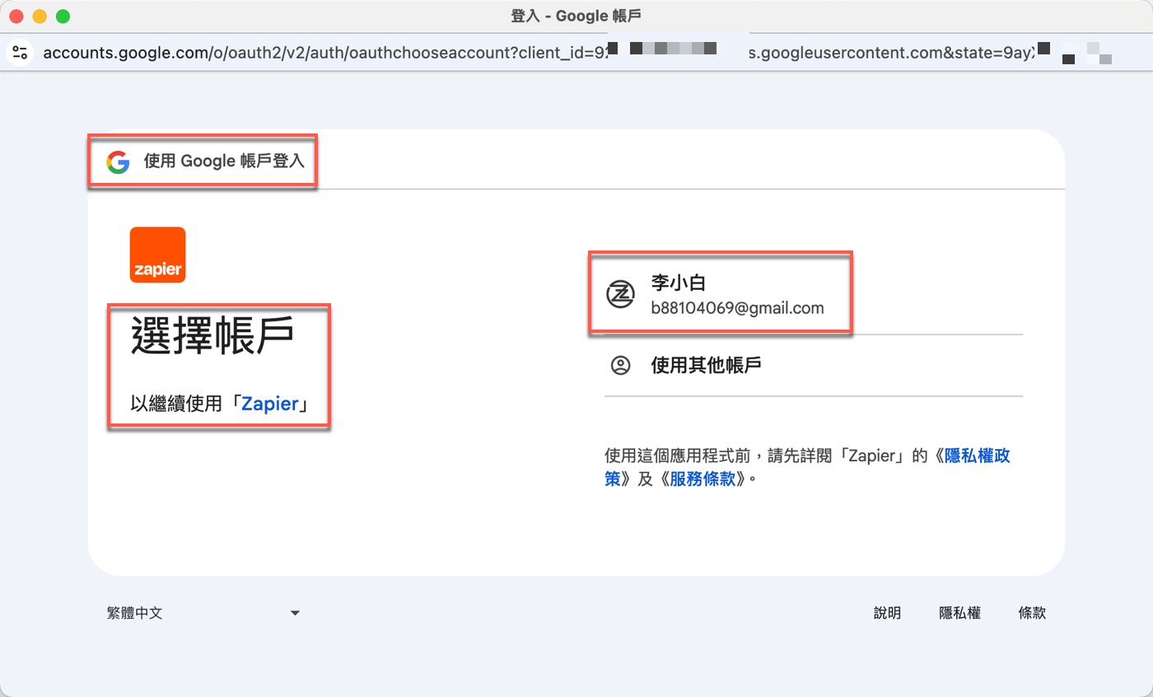
Task: Click the 選擇帳戶 heading
Action: [x=212, y=337]
